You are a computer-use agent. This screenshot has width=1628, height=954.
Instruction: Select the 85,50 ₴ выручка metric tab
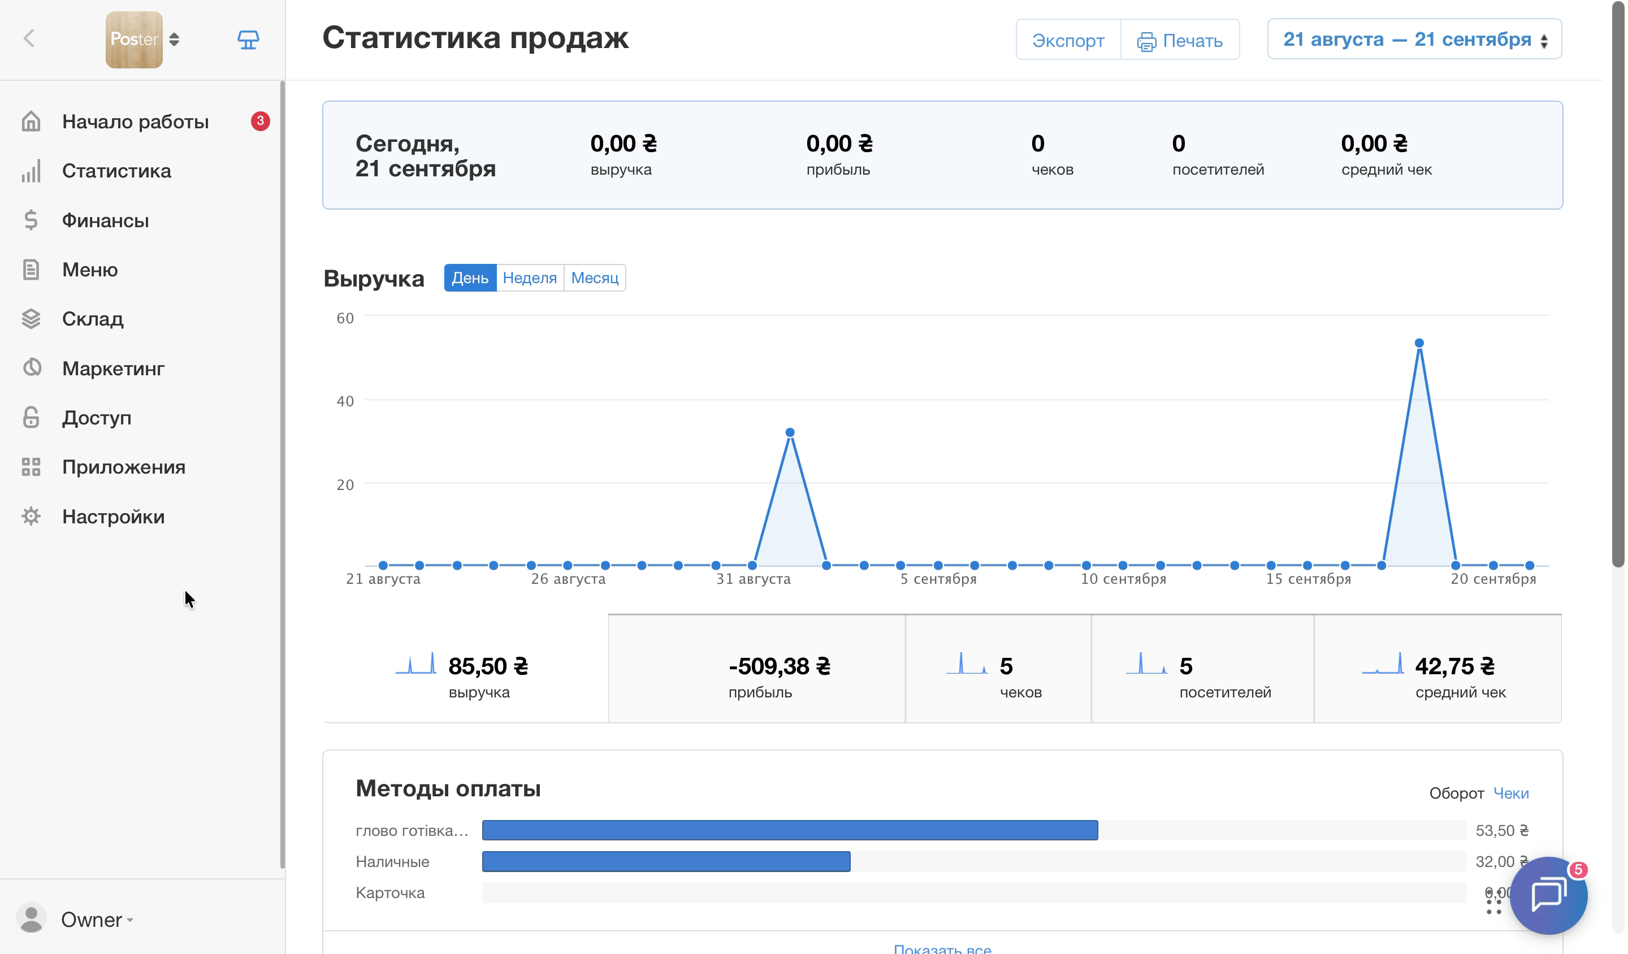pyautogui.click(x=465, y=669)
